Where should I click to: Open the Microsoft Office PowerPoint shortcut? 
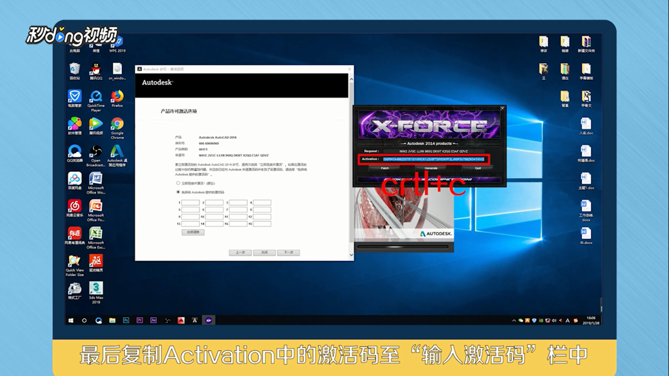click(96, 210)
